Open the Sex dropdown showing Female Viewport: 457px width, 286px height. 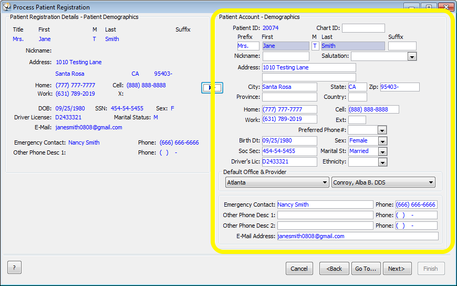382,141
